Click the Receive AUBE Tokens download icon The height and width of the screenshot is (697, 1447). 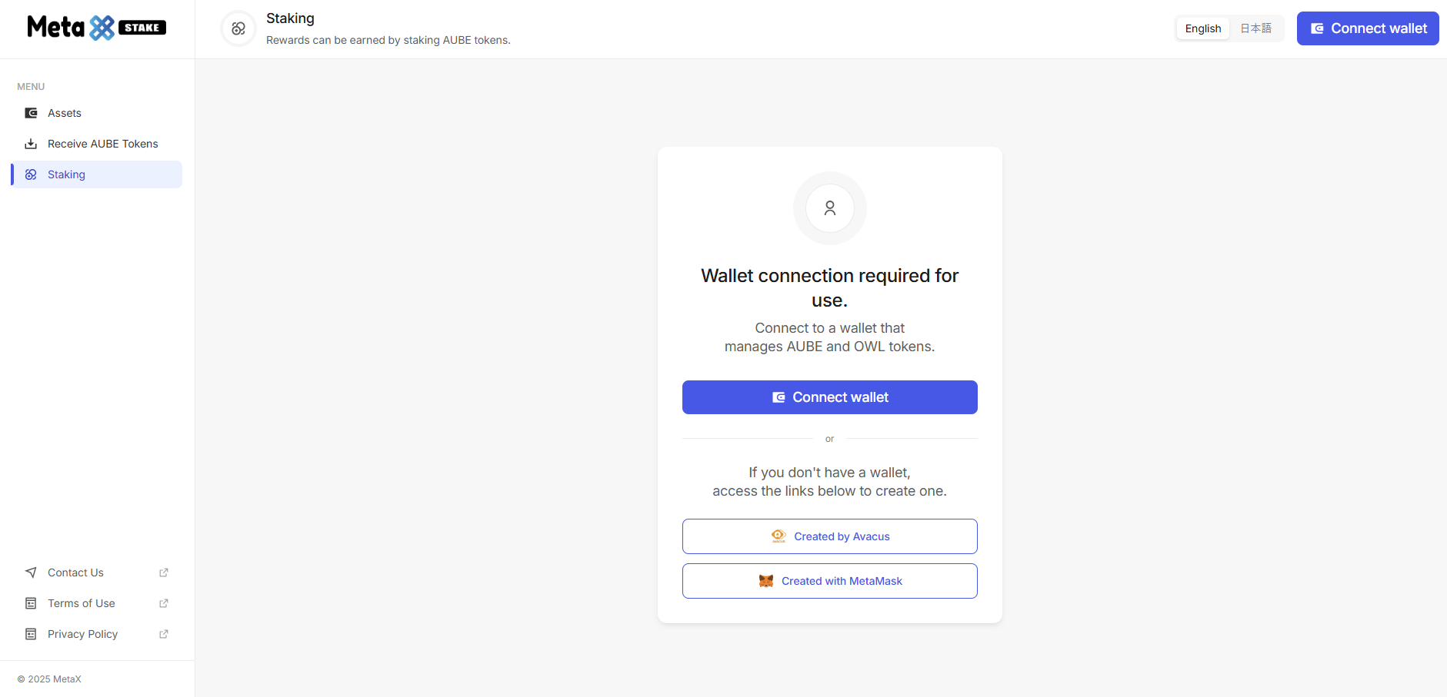pos(31,144)
